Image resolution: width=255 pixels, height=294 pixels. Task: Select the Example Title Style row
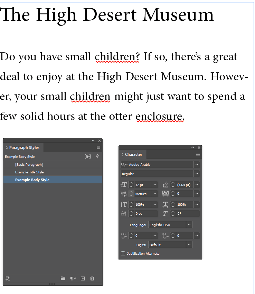click(x=53, y=172)
